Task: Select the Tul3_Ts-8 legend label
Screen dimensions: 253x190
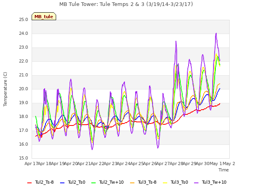Action: coord(147,182)
